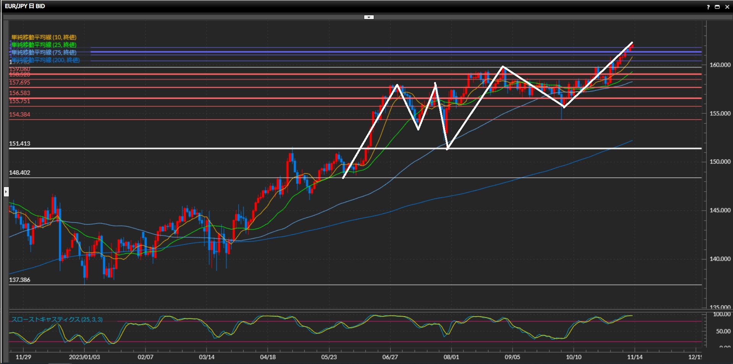Image resolution: width=733 pixels, height=364 pixels.
Task: Close the EUR/JPY chart window
Action: point(727,7)
